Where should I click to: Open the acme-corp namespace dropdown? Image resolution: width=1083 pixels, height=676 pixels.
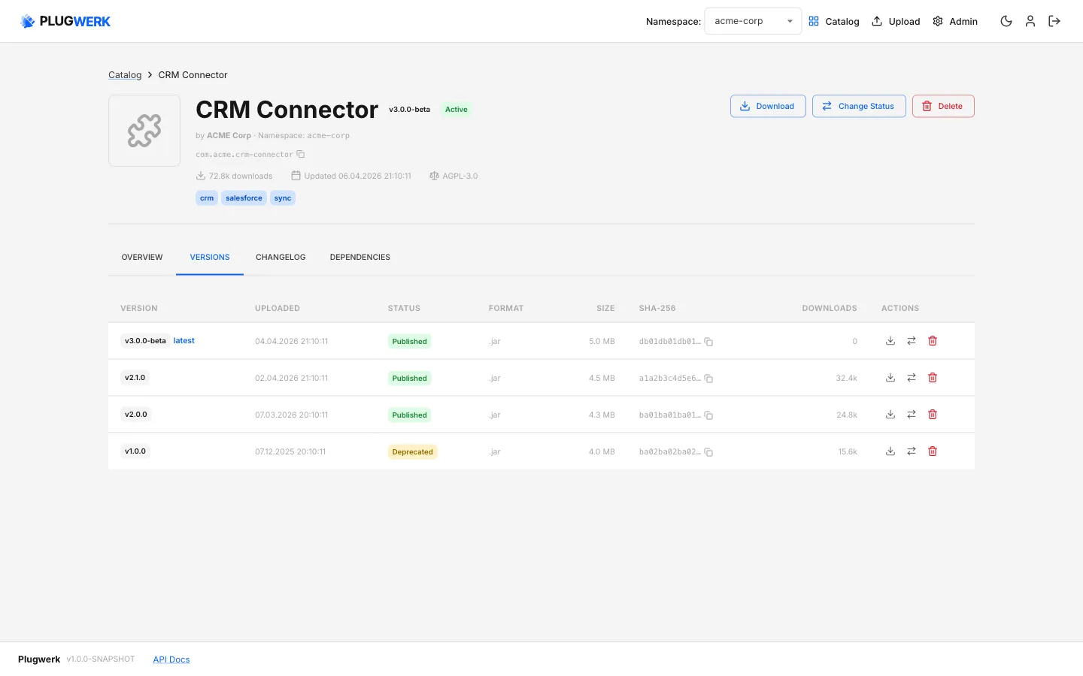tap(752, 21)
